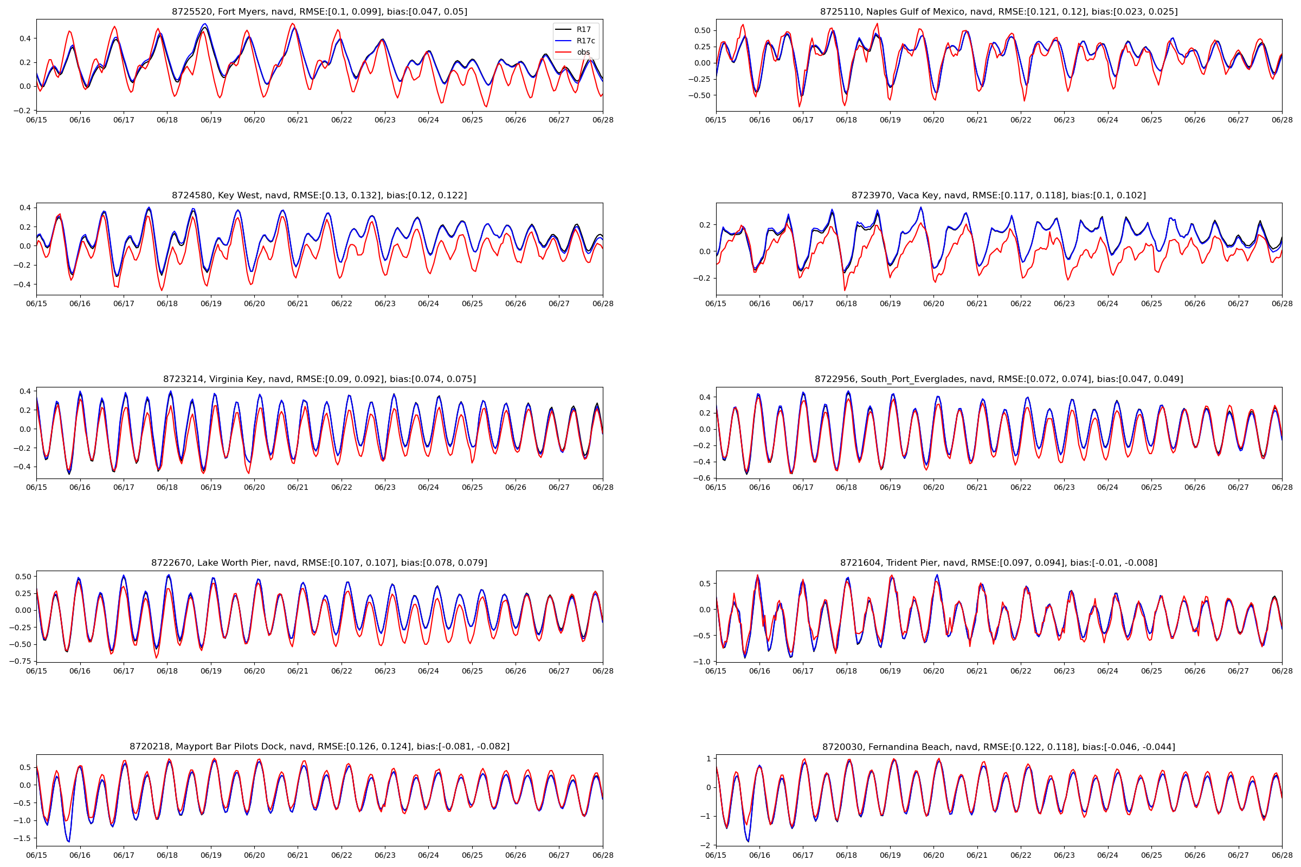The image size is (1301, 867).
Task: Click the Virginia Key plot title
Action: 319,379
